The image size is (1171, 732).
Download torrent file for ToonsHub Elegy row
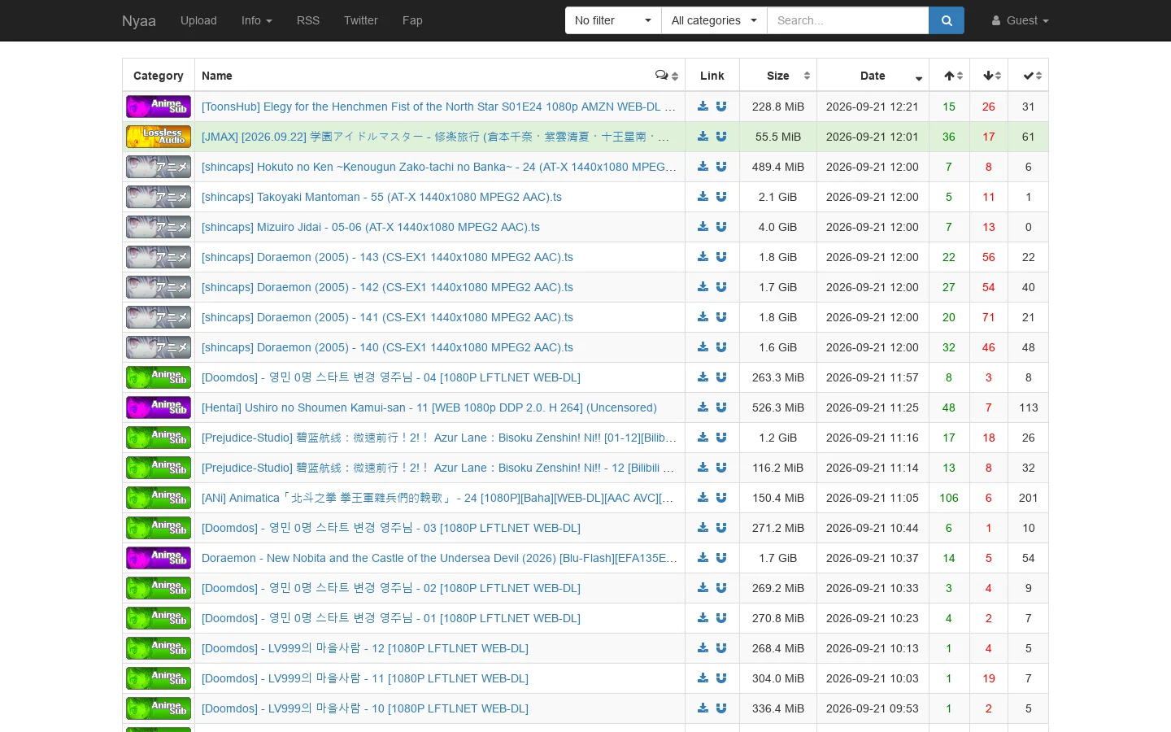(x=703, y=107)
